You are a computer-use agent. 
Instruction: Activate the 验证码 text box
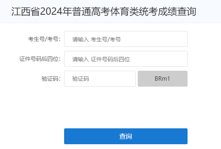(x=100, y=79)
